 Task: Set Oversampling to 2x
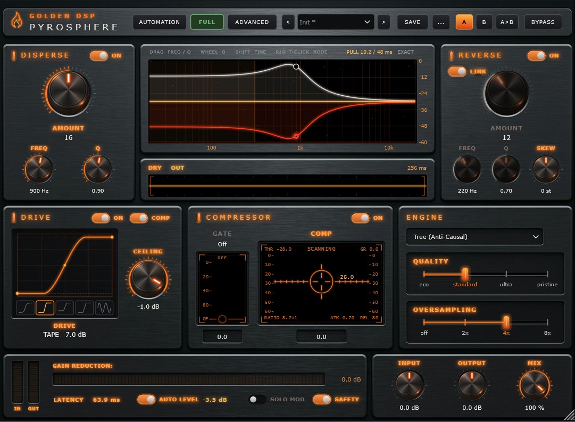465,322
